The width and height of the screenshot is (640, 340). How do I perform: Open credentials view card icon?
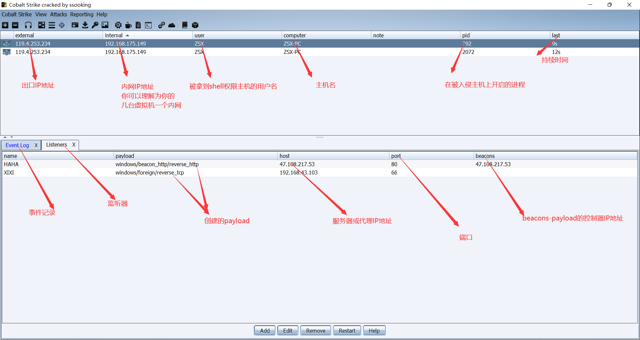pyautogui.click(x=75, y=25)
